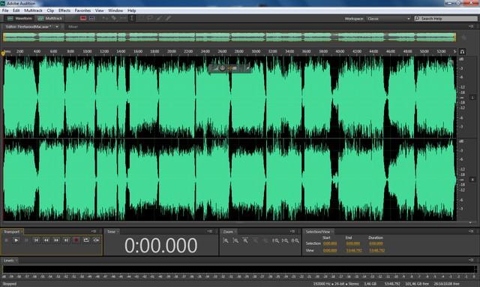Select the Paintbrush Selection tool
Image resolution: width=480 pixels, height=287 pixels.
coord(159,18)
